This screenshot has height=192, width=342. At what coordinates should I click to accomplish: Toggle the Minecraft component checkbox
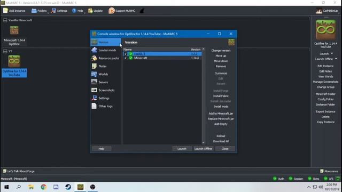[126, 58]
